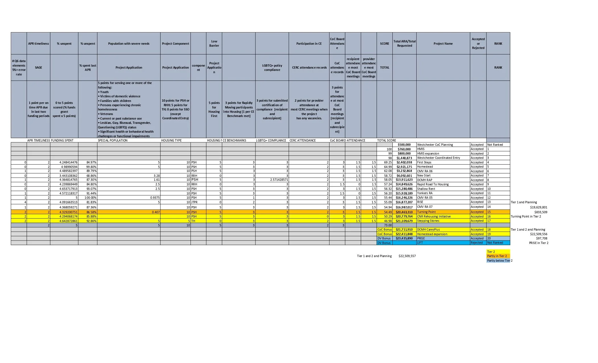Click the Not Ranked cell for Westchester CoC Planning
The image size is (598, 363).
(495, 145)
